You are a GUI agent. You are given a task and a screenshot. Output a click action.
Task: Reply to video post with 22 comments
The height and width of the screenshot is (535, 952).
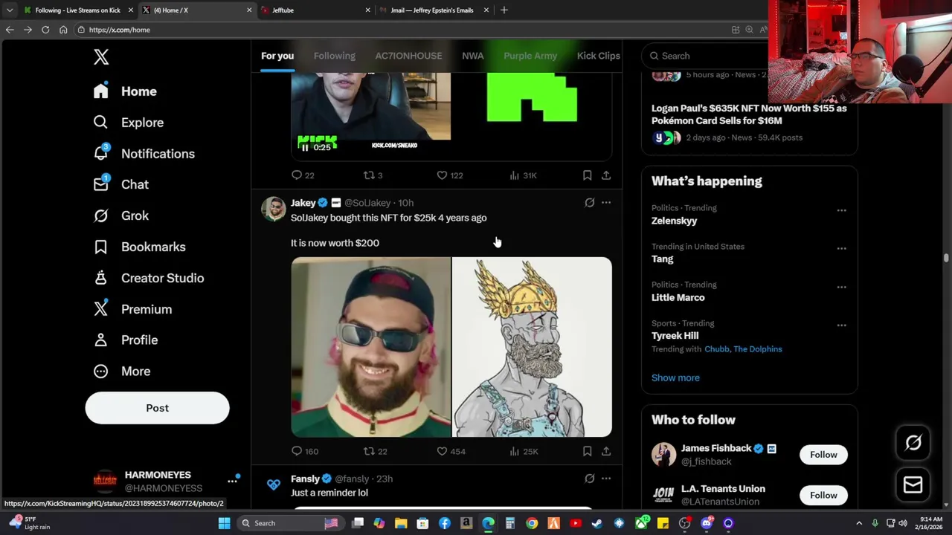coord(303,175)
